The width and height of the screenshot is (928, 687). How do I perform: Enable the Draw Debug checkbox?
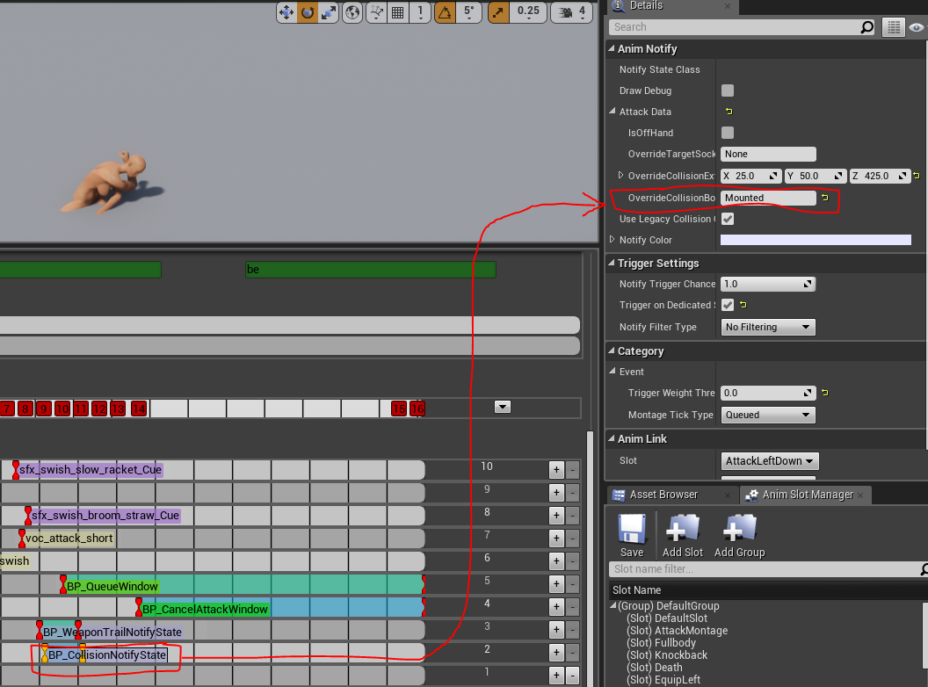pyautogui.click(x=728, y=90)
